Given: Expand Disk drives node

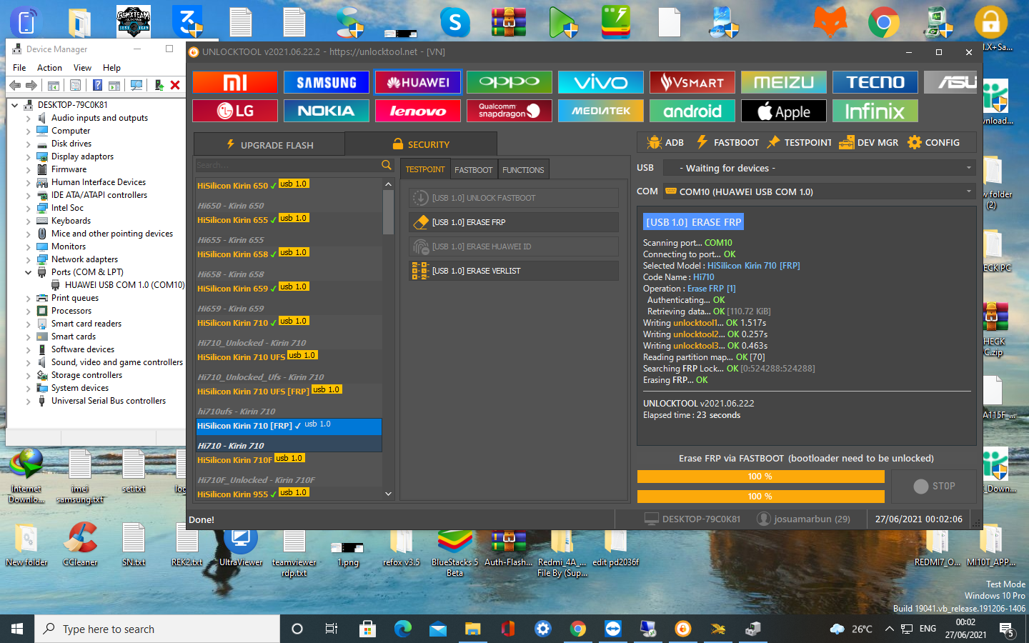Looking at the screenshot, I should (29, 144).
